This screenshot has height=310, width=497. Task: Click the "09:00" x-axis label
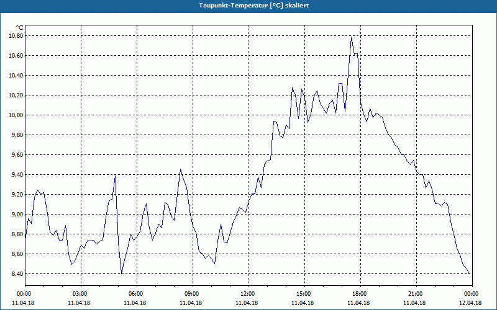(x=193, y=294)
